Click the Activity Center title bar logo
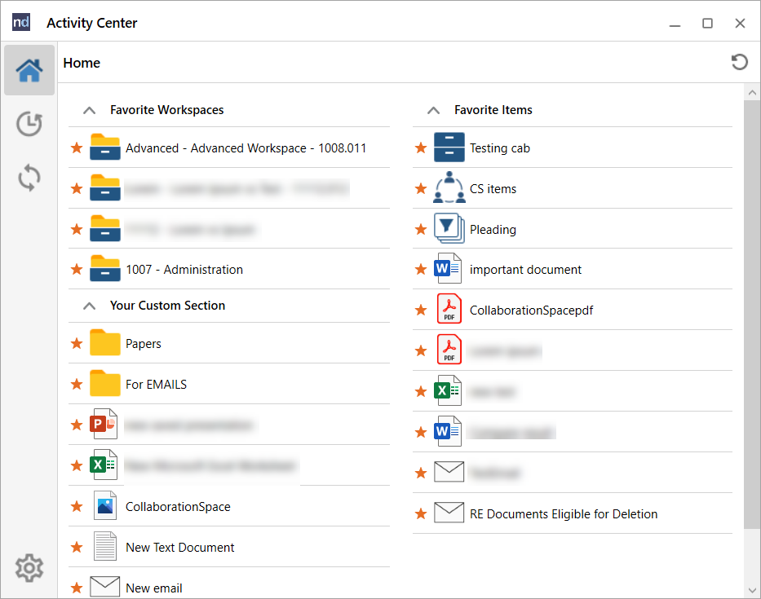Screen dimensions: 761x599 coord(20,22)
